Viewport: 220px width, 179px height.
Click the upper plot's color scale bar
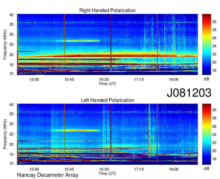coord(206,44)
